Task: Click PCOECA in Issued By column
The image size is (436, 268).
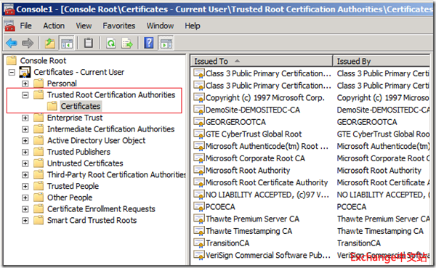Action: (352, 206)
